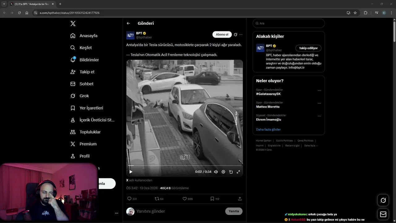Open media control icon in toolbar
396x223 pixels.
tap(377, 13)
